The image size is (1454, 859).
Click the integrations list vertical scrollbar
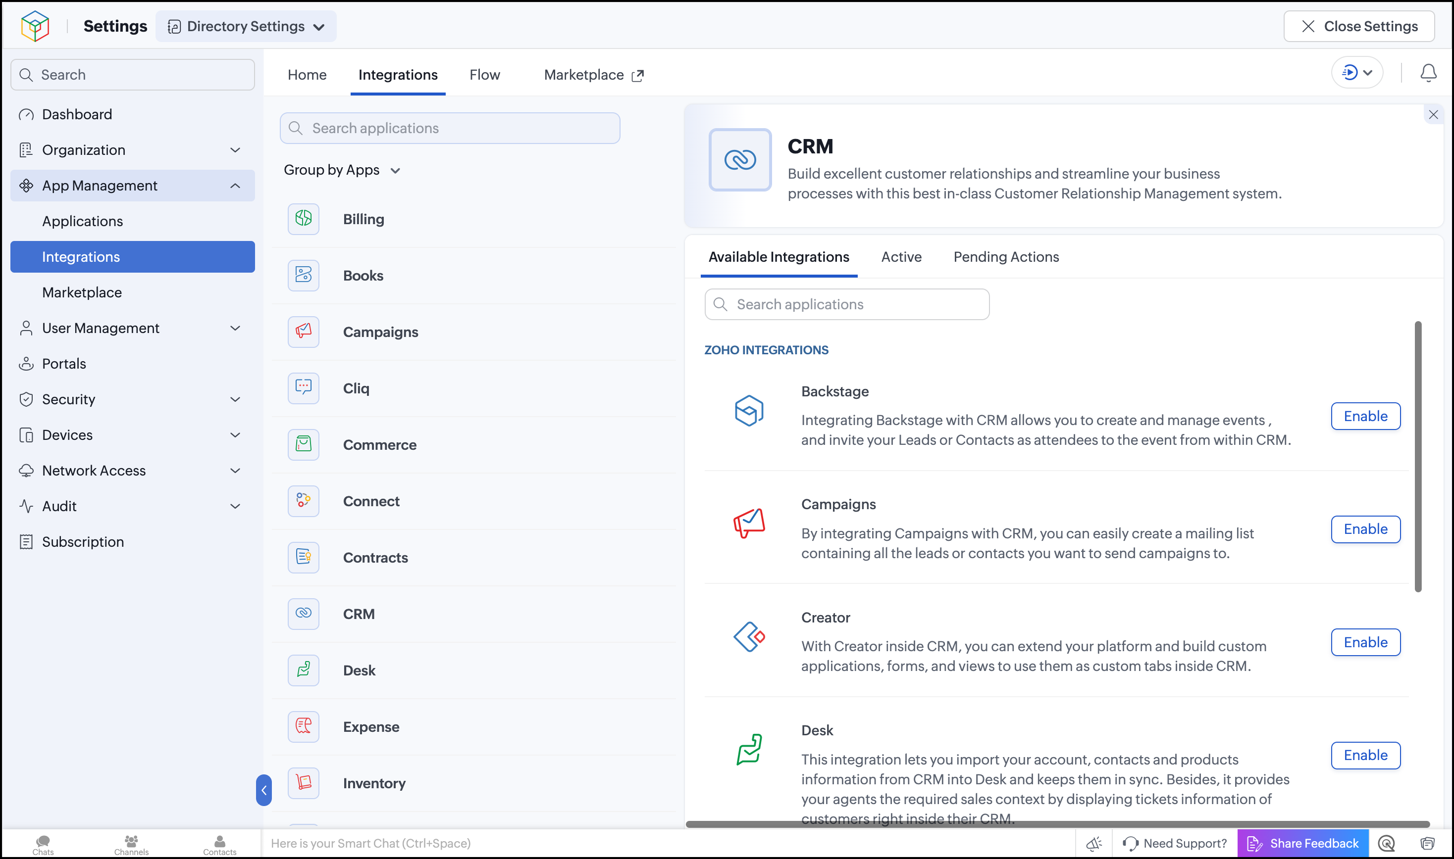[1417, 457]
